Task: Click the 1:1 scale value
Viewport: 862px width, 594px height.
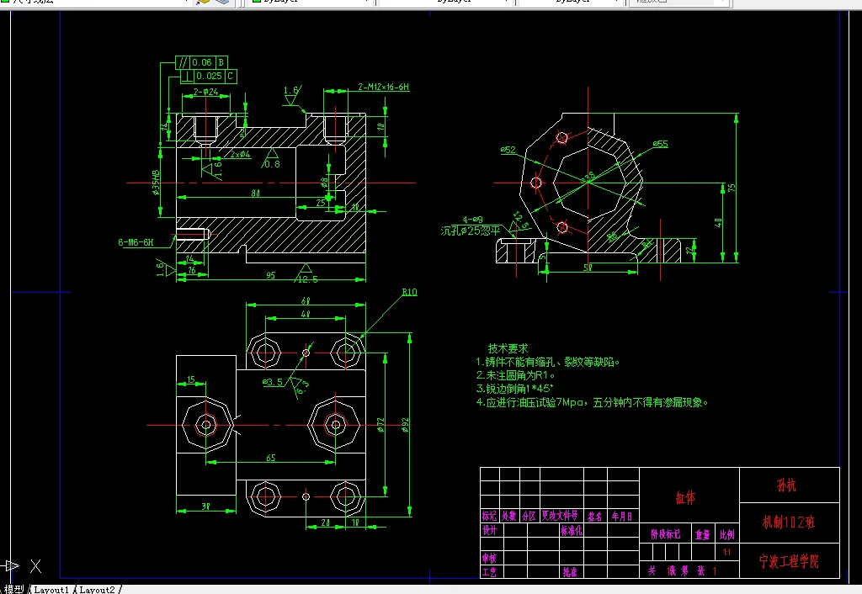Action: (x=726, y=552)
